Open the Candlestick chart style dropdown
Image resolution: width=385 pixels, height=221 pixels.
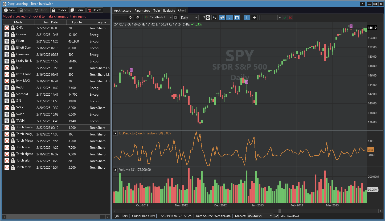(158, 18)
